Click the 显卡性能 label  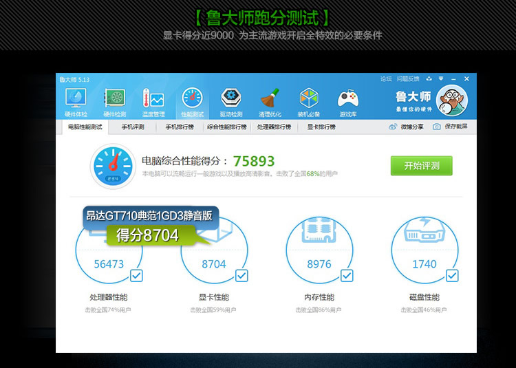[214, 297]
